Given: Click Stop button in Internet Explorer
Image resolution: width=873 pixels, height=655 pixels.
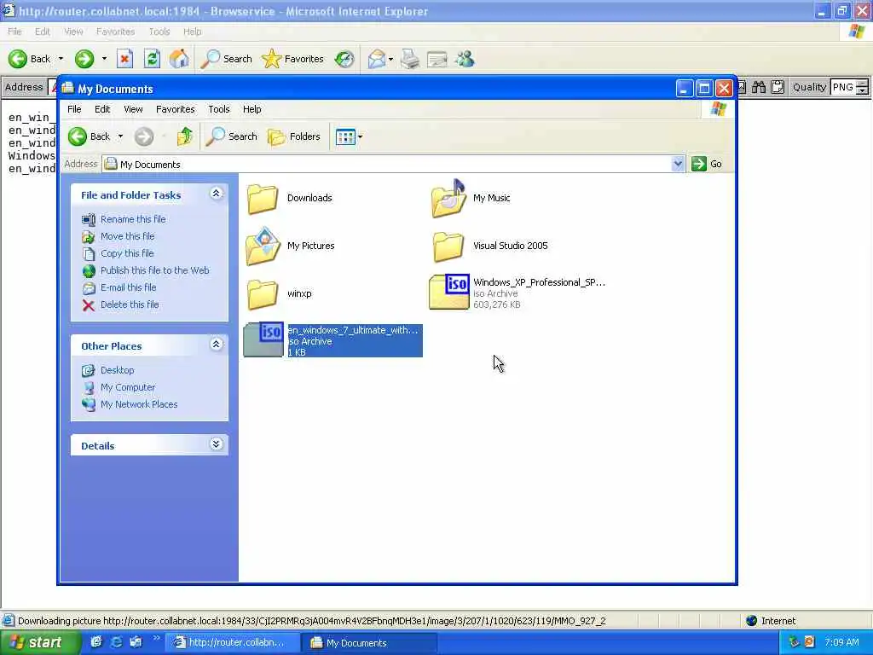Looking at the screenshot, I should 124,59.
